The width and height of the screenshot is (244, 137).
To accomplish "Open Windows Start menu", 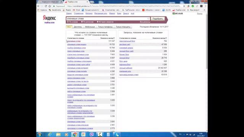I will point(40,134).
